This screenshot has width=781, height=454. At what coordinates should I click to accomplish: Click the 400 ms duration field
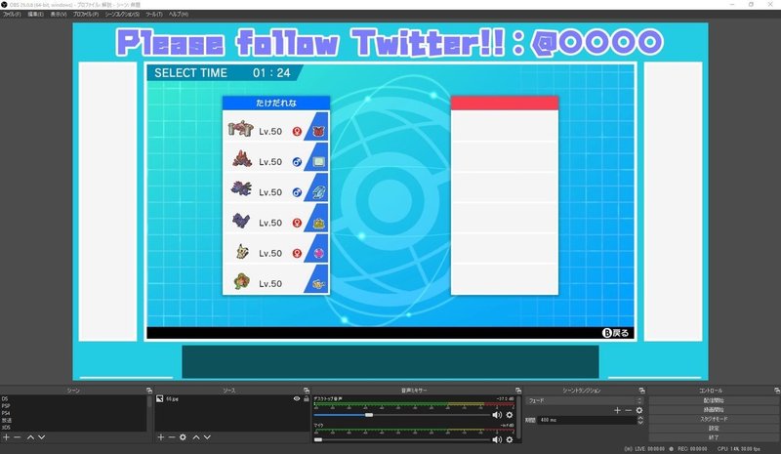(587, 420)
